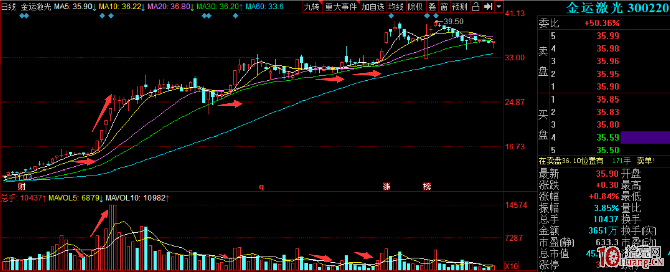Viewport: 670px width, 272px height.
Task: Click the 卖盘 sell side label
Action: [543, 61]
